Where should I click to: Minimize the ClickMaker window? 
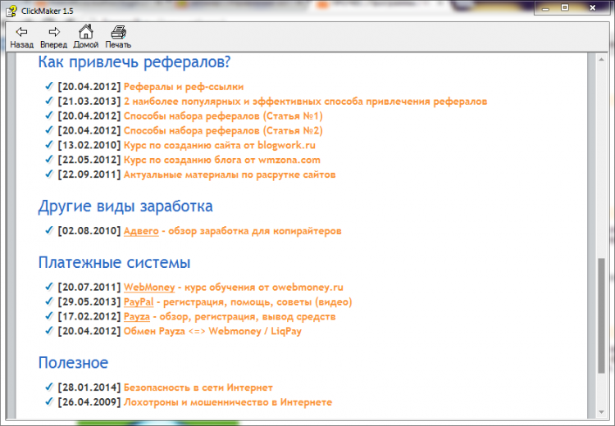click(545, 8)
